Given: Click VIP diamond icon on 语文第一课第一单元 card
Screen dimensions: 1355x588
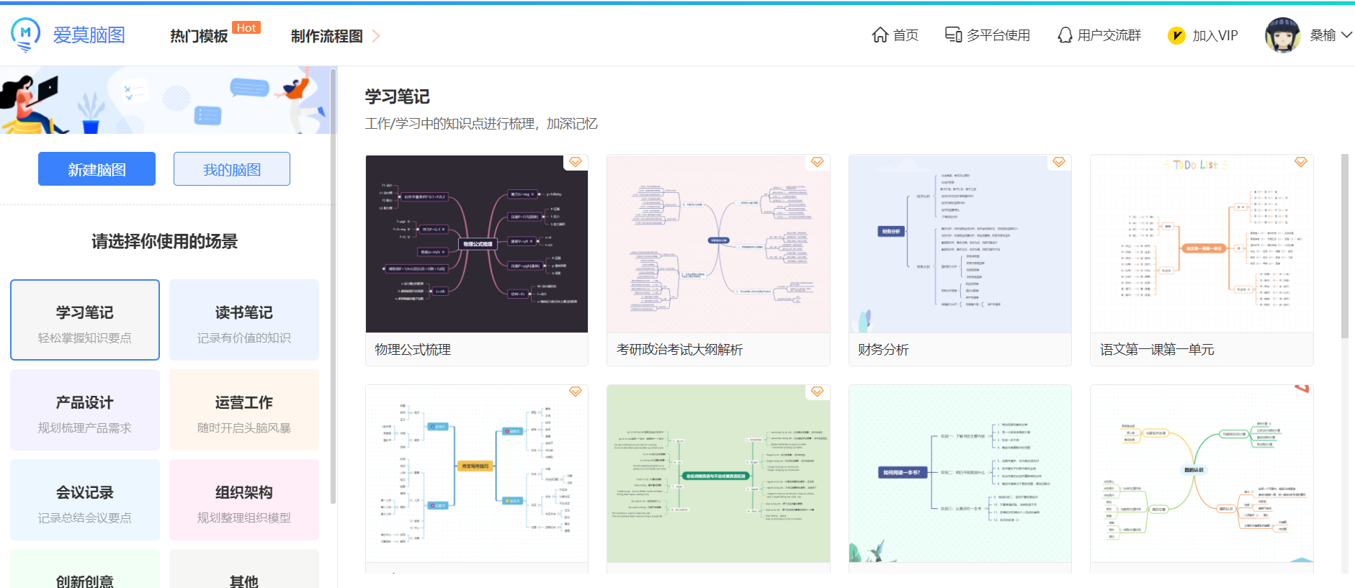Looking at the screenshot, I should tap(1300, 162).
